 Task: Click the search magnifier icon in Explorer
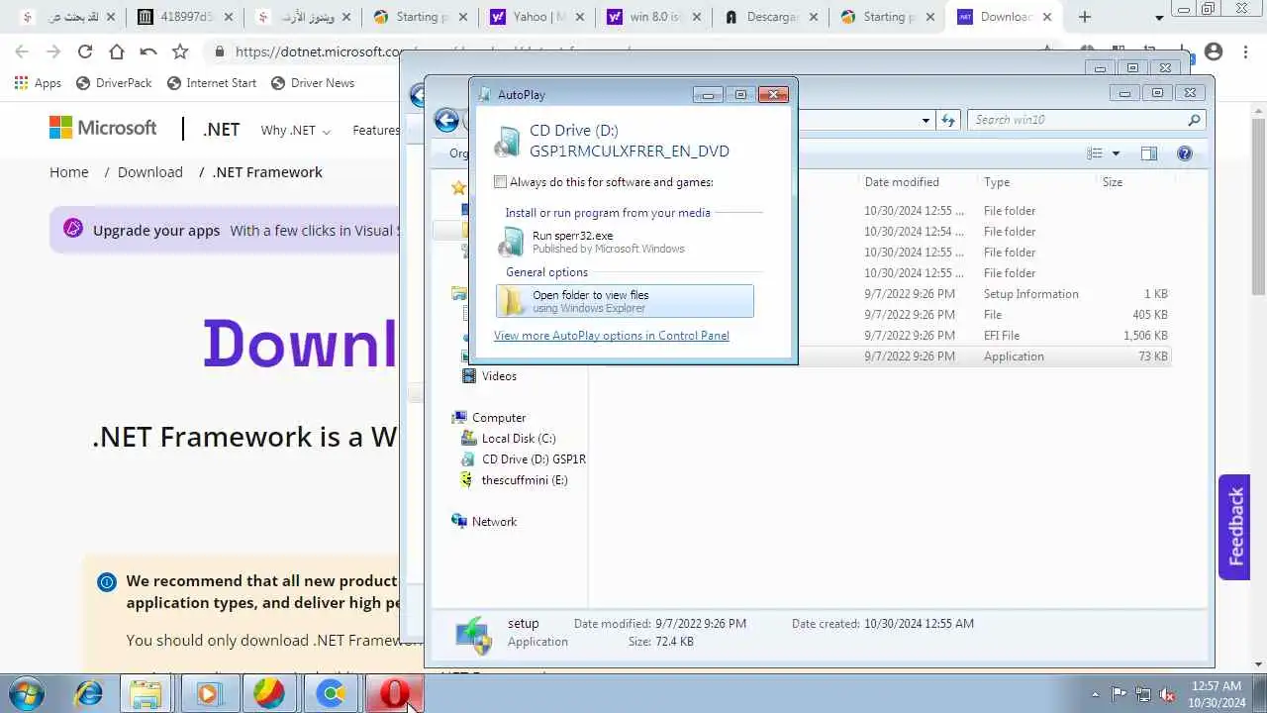tap(1195, 120)
